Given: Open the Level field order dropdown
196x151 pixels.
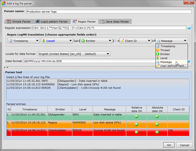Looking at the screenshot, I should tap(57, 41).
